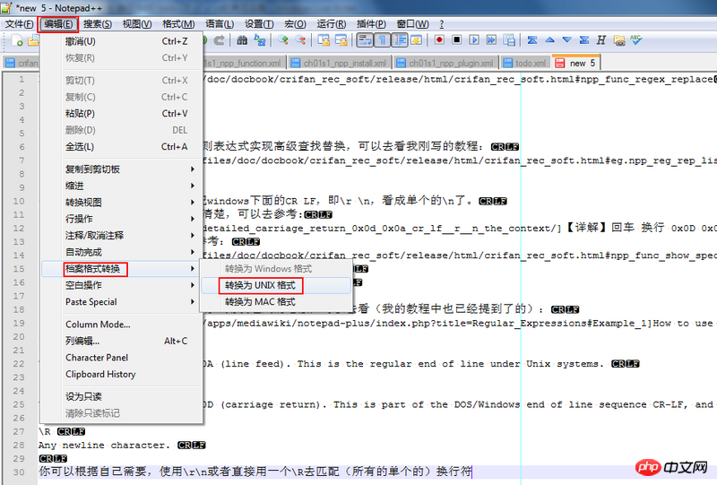The width and height of the screenshot is (717, 485).
Task: Click the folder with link plugin icon
Action: (x=619, y=40)
